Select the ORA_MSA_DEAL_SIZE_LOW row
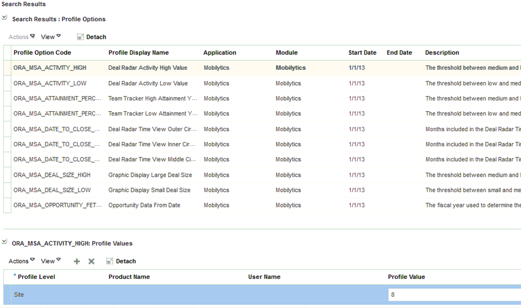Viewport: 521px width, 308px height. point(262,190)
